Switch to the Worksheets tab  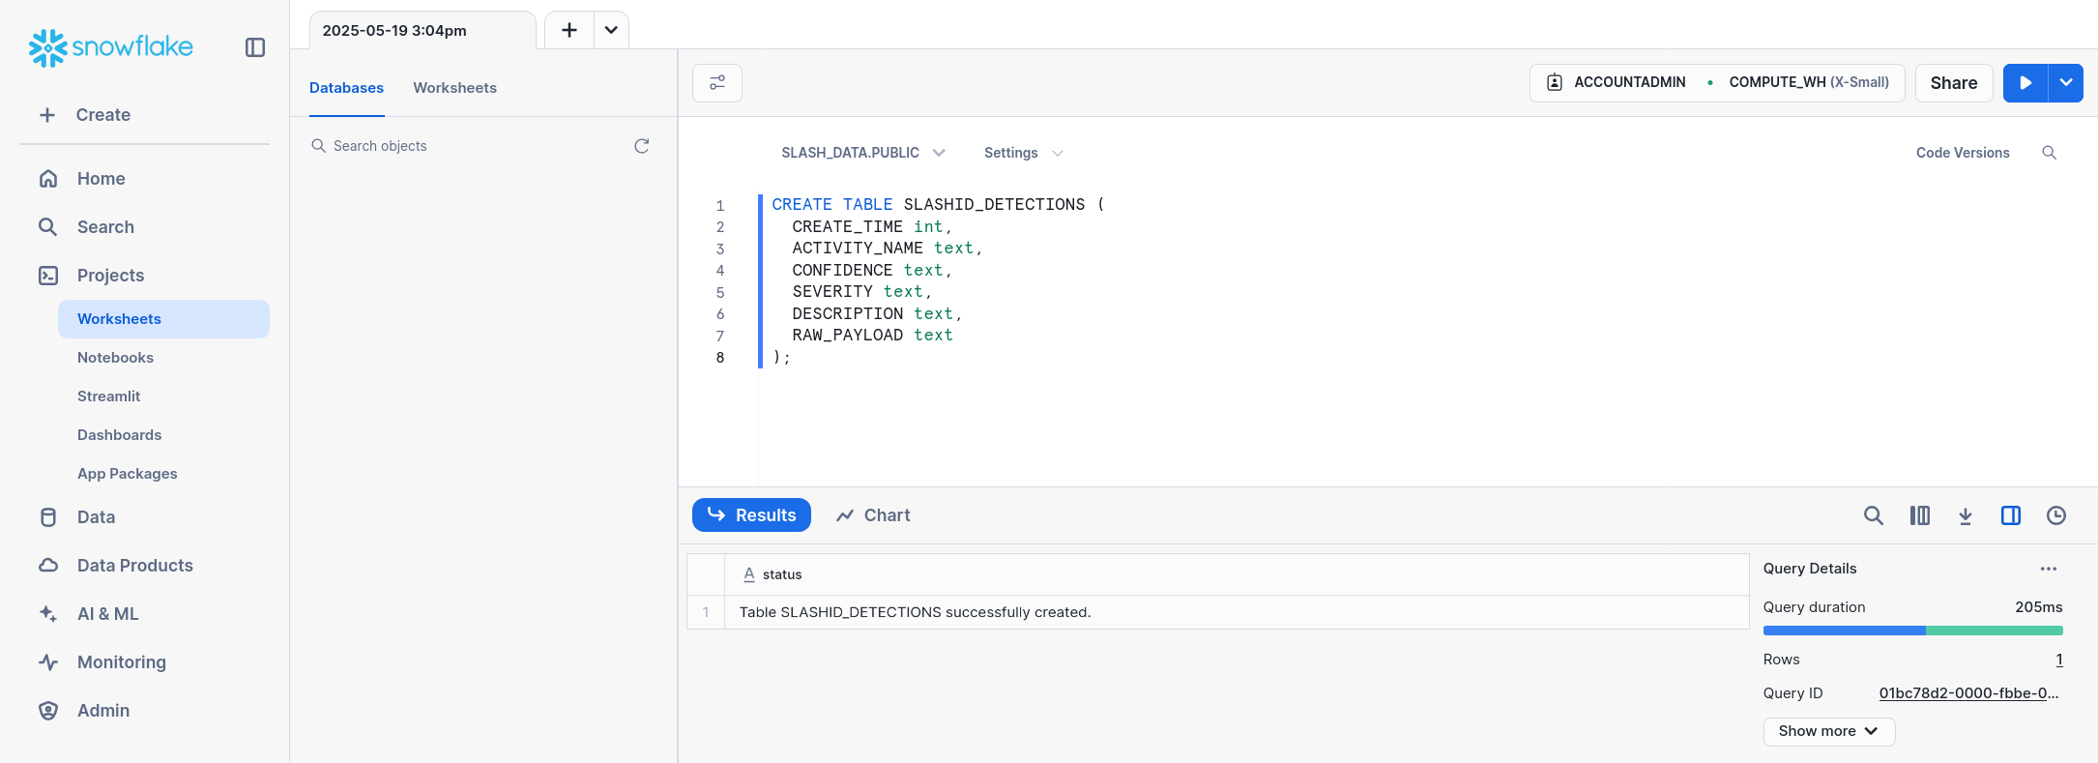454,88
